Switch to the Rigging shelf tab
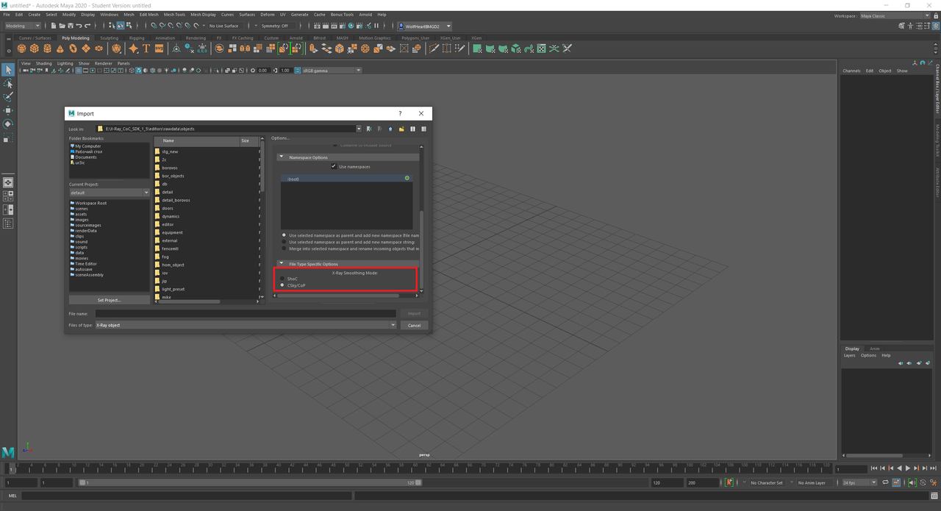Screen dimensions: 941x511 pyautogui.click(x=137, y=38)
